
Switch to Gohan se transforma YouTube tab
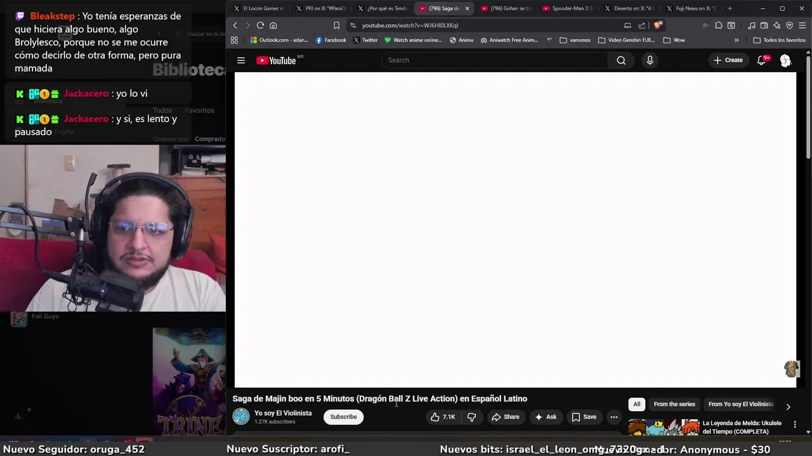[506, 8]
